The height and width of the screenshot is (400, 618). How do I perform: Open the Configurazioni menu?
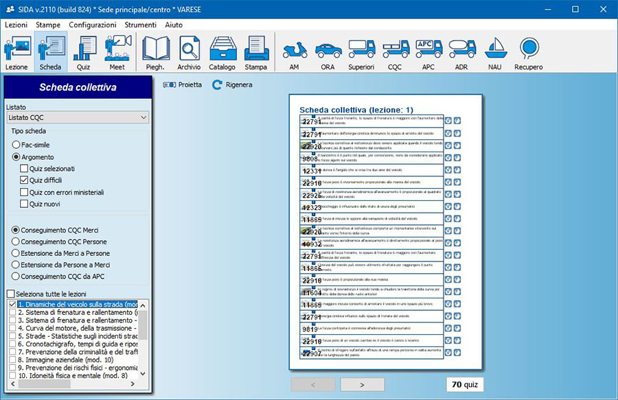[x=92, y=25]
